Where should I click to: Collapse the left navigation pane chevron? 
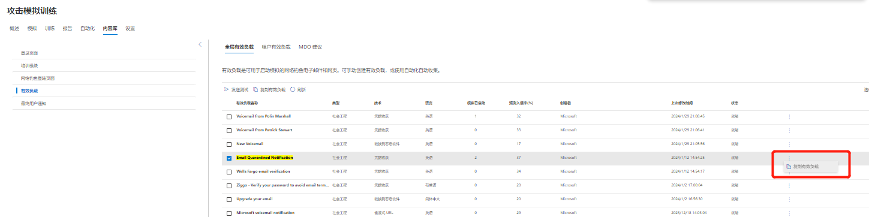coord(200,44)
